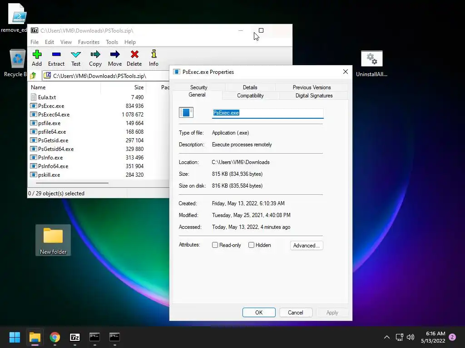Open the Windows Start menu
Image resolution: width=465 pixels, height=348 pixels.
(15, 337)
